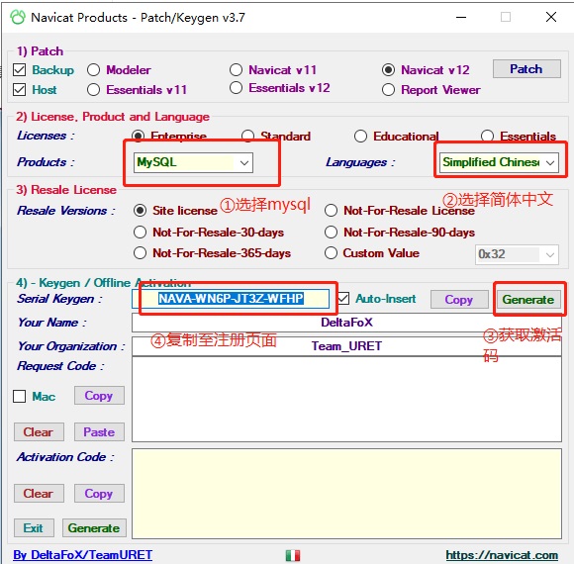Clear the Activation Code box
Viewport: 574px width, 564px height.
(x=39, y=494)
